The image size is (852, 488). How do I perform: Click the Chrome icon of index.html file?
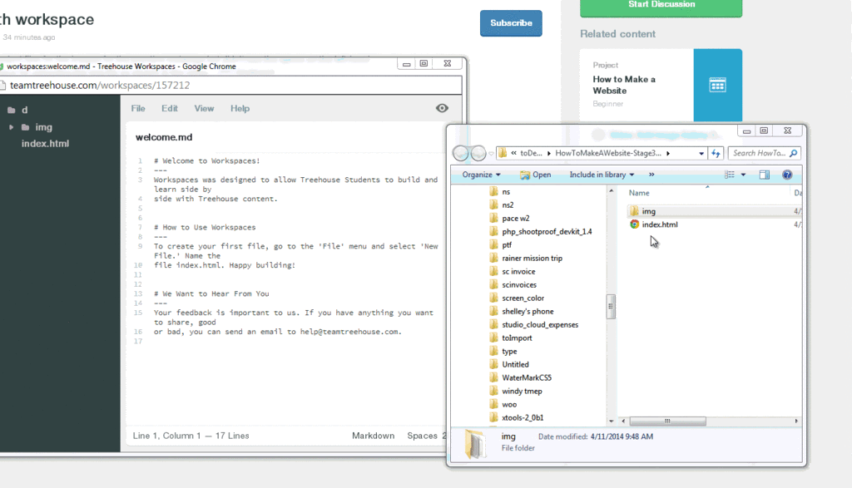pos(634,224)
